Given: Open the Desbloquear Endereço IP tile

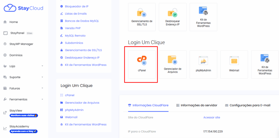Looking at the screenshot, I should point(173,17).
